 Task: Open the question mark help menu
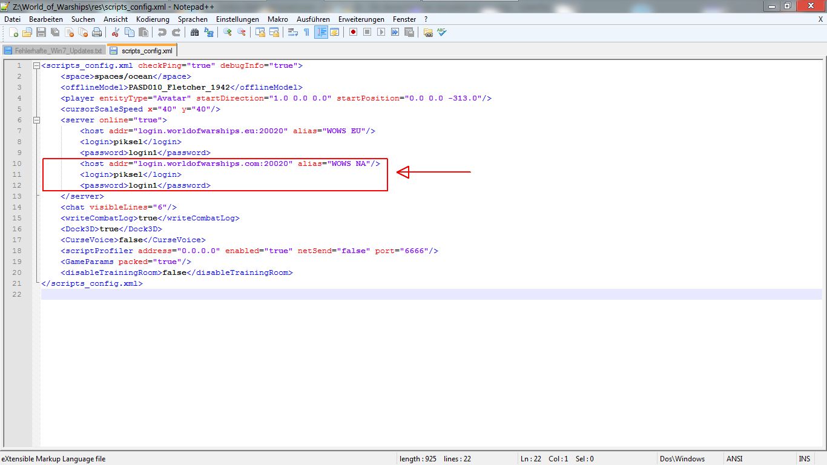point(426,19)
